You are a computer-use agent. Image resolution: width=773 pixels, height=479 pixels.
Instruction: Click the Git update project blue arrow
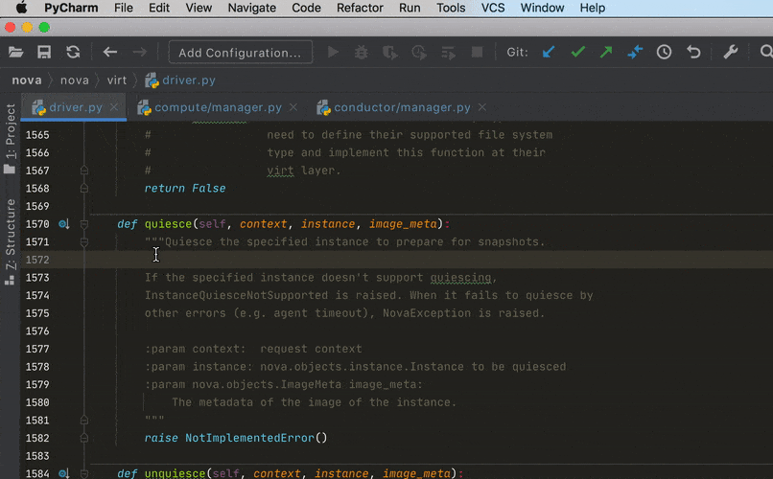pyautogui.click(x=549, y=53)
